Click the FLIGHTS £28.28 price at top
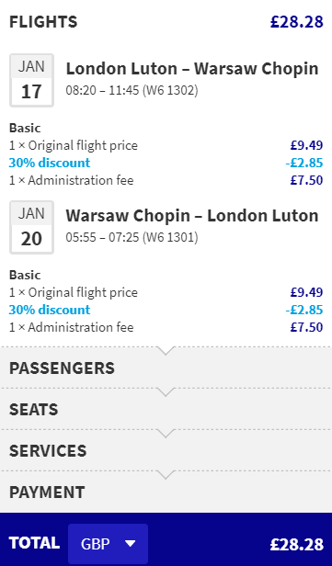Viewport: 332px width, 566px height. tap(297, 22)
